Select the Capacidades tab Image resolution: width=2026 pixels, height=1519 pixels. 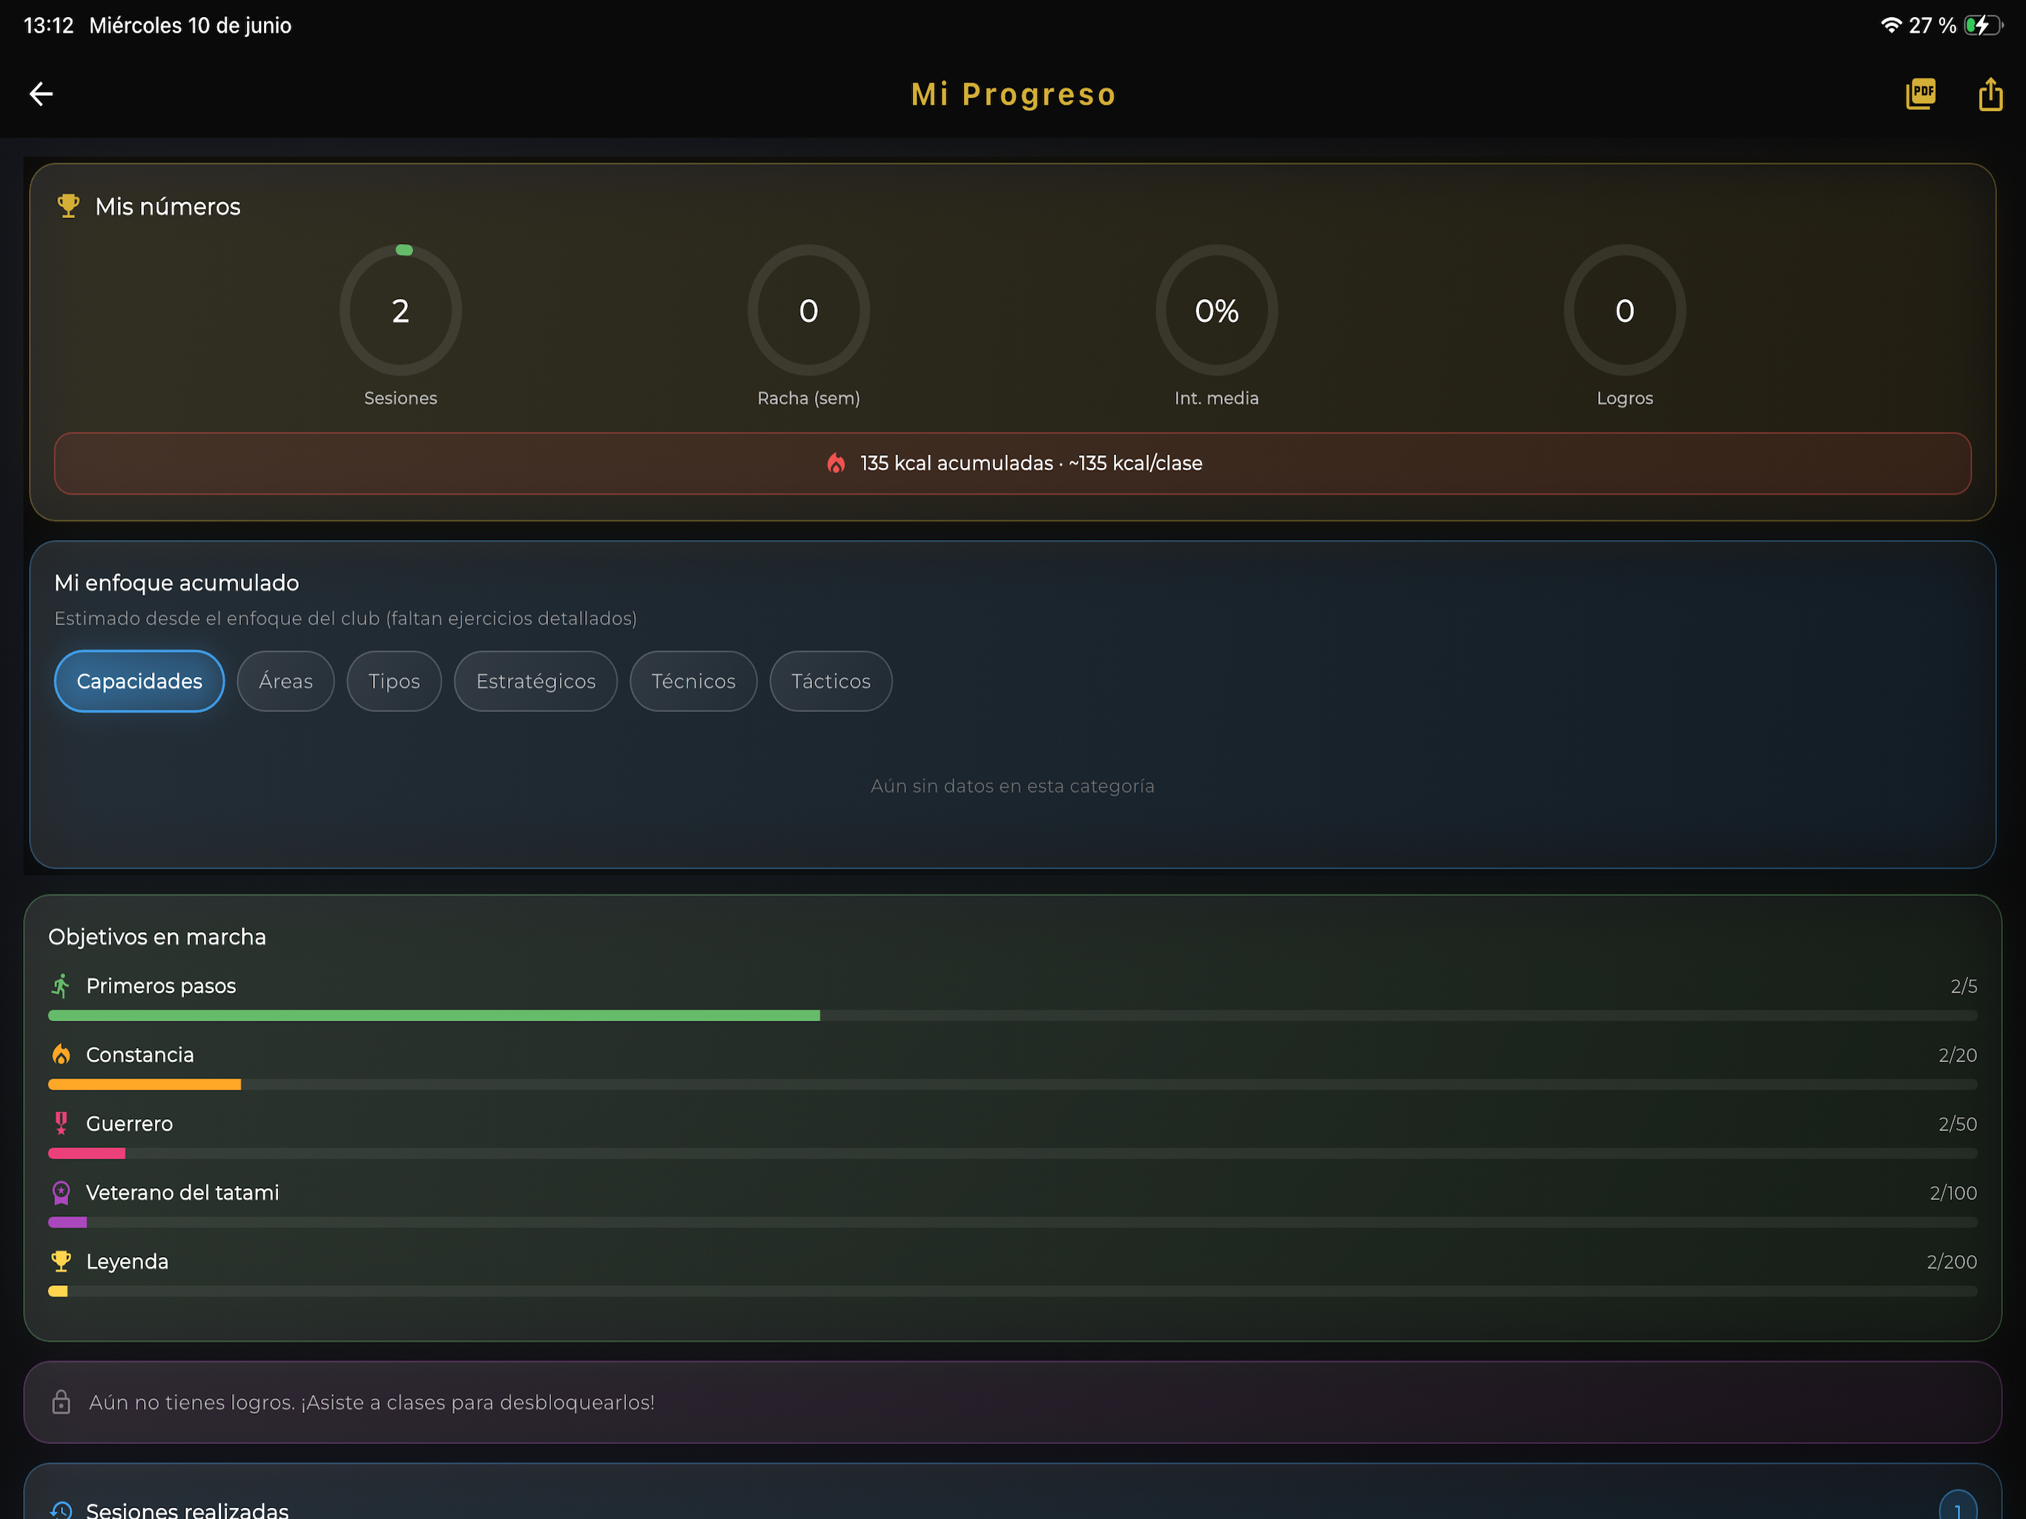139,681
